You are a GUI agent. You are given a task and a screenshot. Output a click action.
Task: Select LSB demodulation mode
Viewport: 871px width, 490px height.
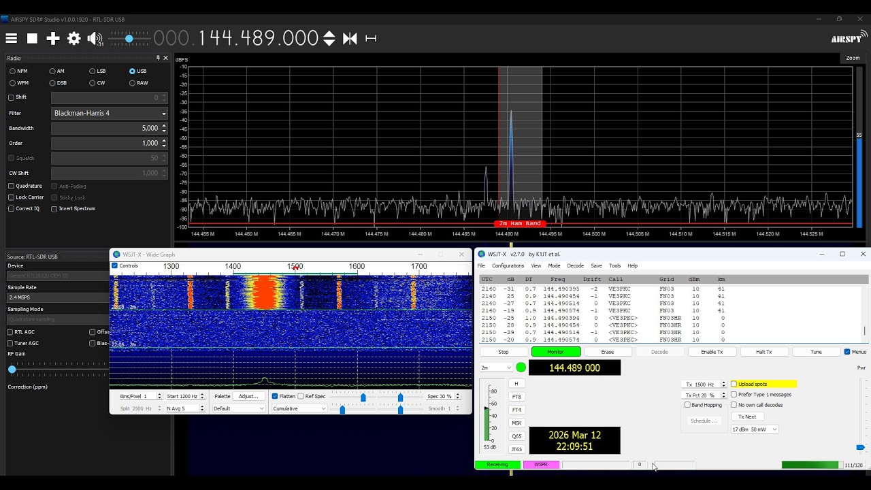(97, 71)
